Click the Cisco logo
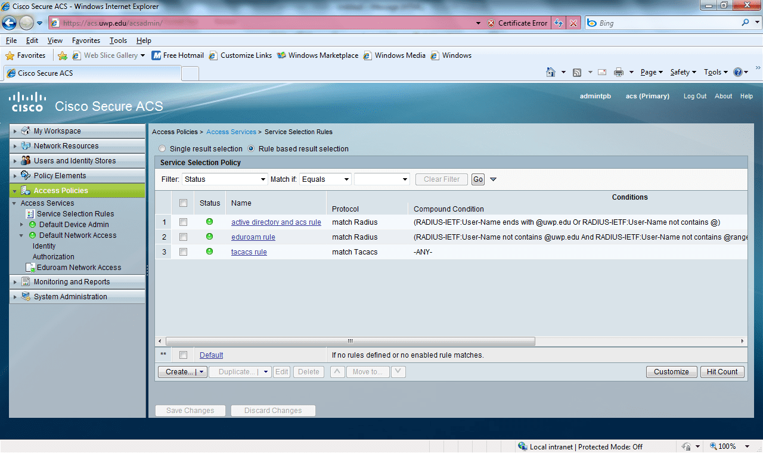The height and width of the screenshot is (453, 763). coord(27,102)
